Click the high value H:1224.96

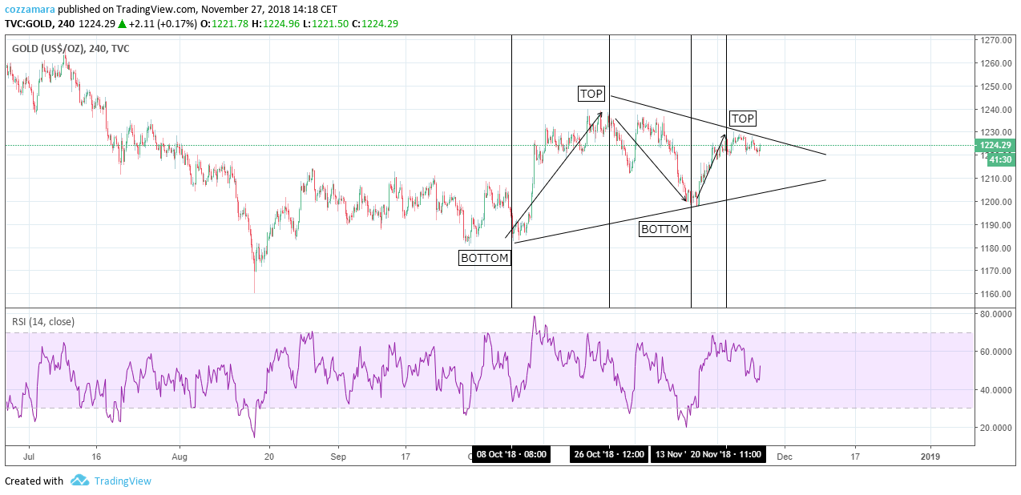(x=276, y=24)
